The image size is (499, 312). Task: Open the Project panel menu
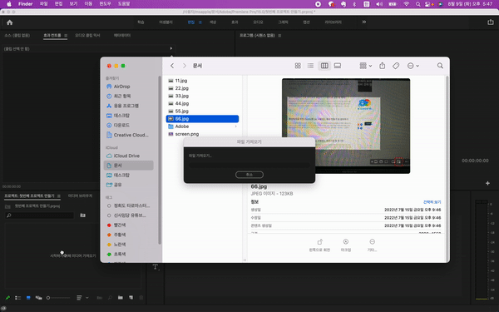pyautogui.click(x=59, y=196)
